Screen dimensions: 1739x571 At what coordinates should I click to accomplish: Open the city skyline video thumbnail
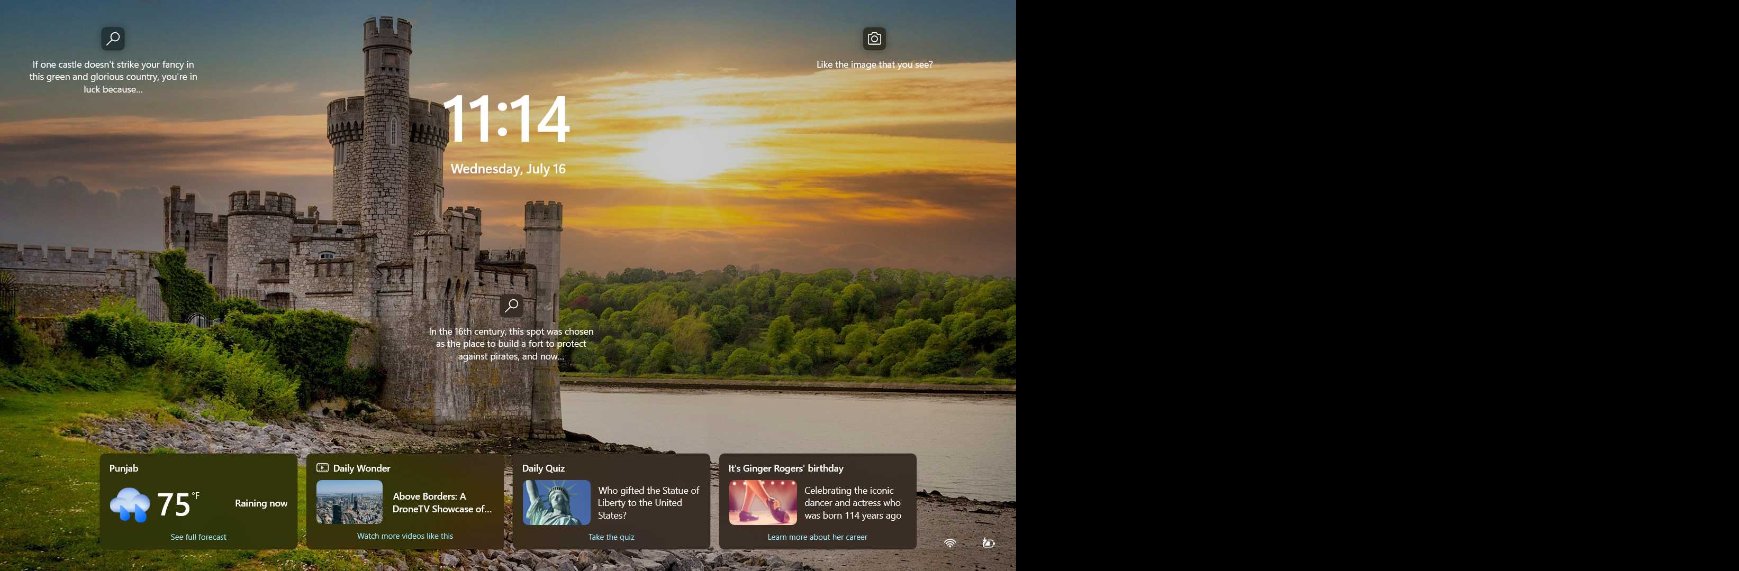click(350, 502)
